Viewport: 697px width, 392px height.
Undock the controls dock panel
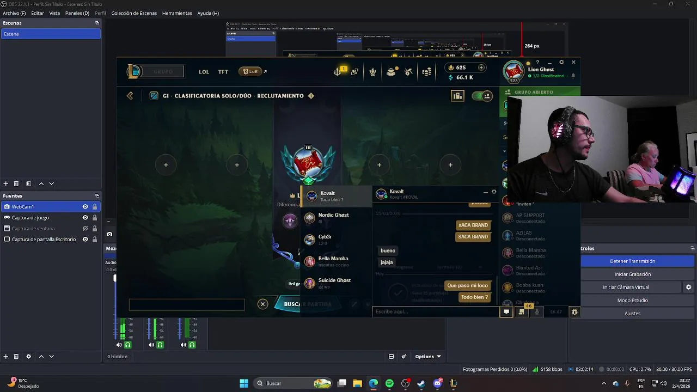coord(692,248)
